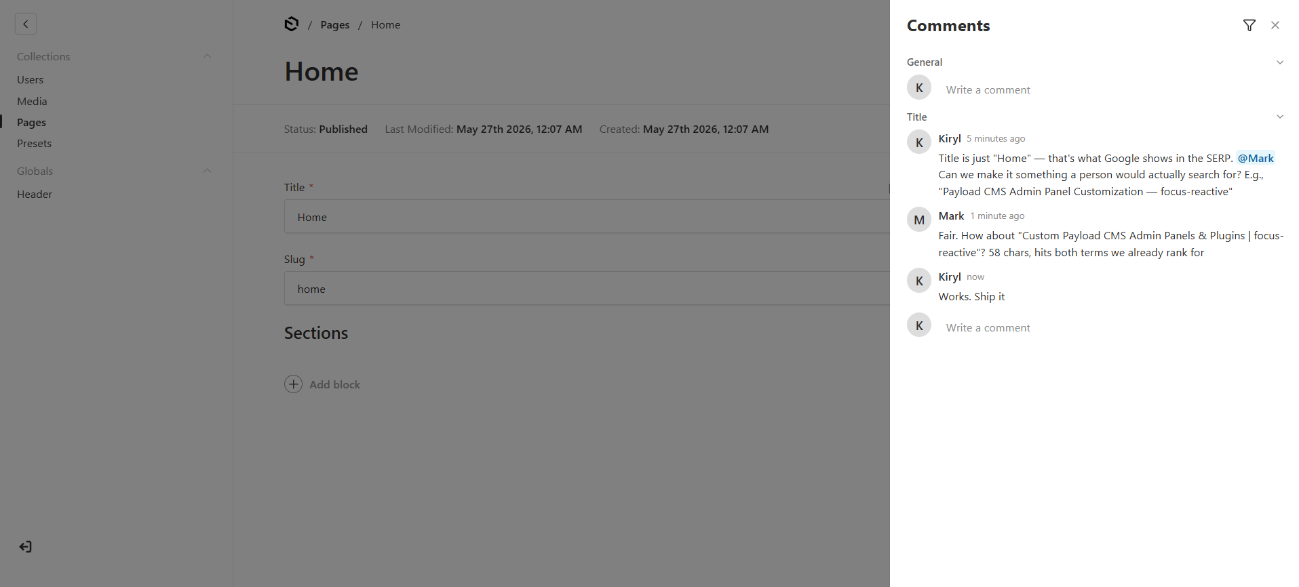Open the comments filter icon
The width and height of the screenshot is (1299, 587).
coord(1249,25)
